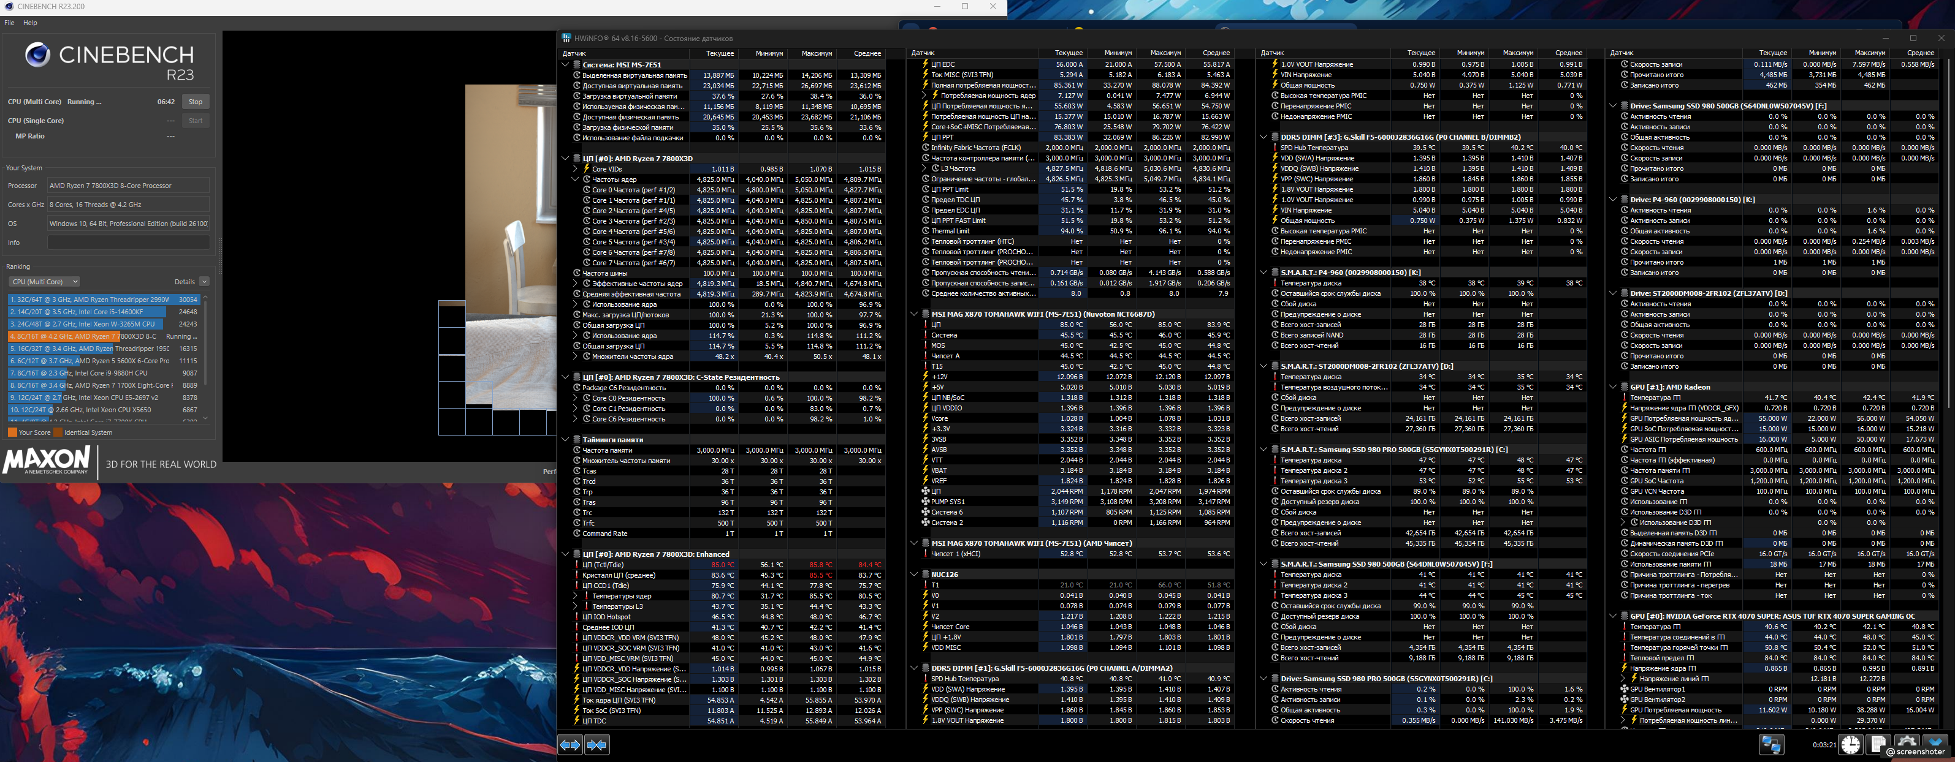Collapse the Тайминги памяти section
The image size is (1955, 762).
pyautogui.click(x=565, y=440)
